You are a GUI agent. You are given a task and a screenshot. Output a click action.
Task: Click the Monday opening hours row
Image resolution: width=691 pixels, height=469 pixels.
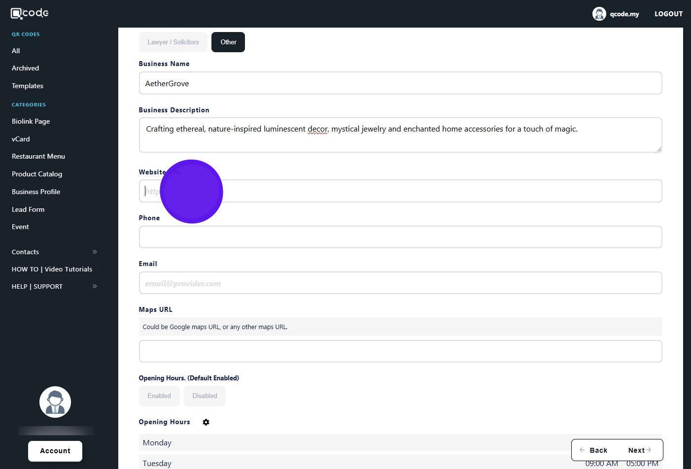(x=400, y=442)
